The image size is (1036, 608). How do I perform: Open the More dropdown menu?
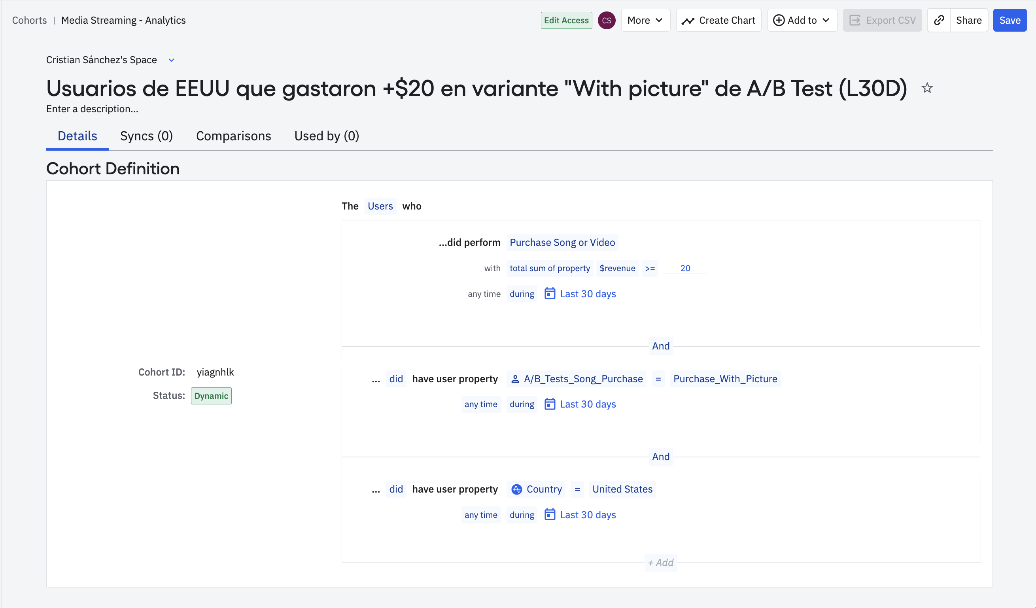coord(645,20)
